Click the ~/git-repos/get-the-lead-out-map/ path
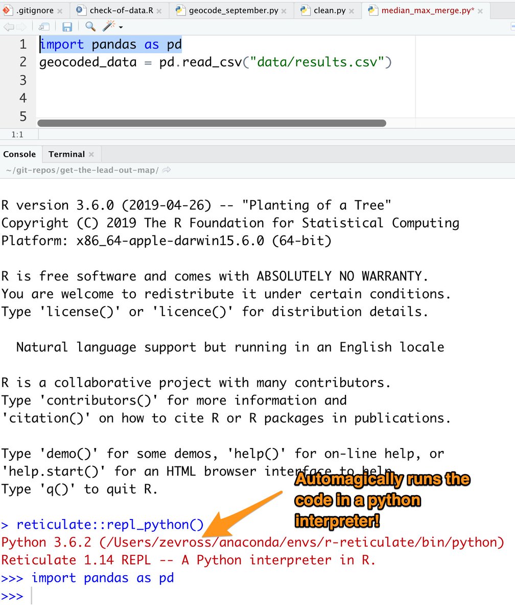Image resolution: width=515 pixels, height=613 pixels. coord(81,170)
